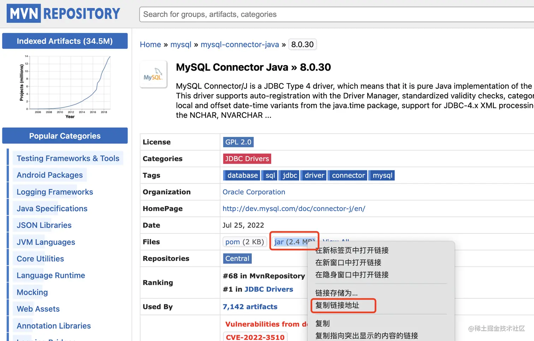Select the connector tag

click(348, 175)
